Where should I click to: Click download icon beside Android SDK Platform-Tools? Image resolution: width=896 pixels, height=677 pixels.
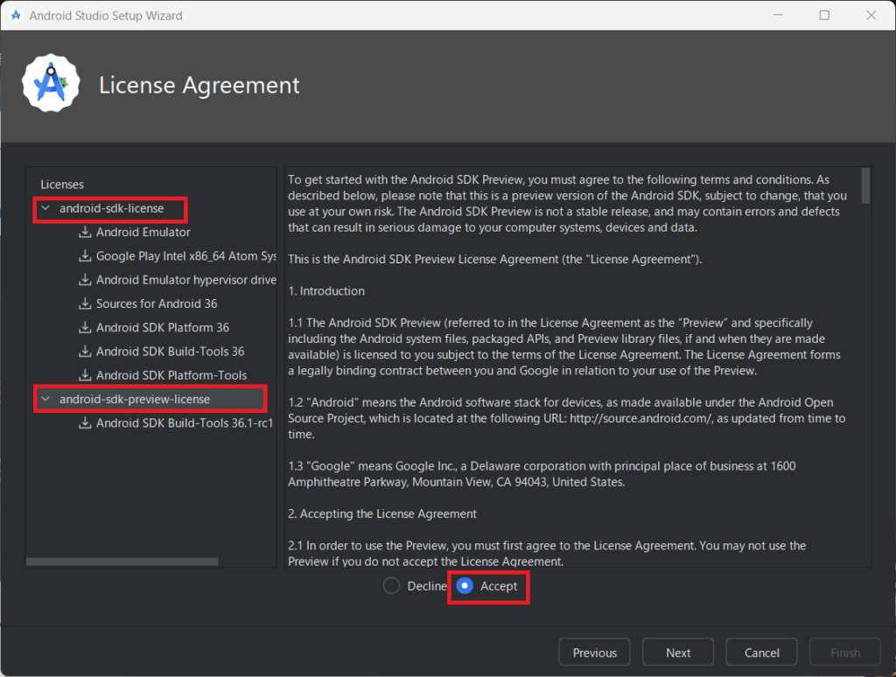point(85,375)
